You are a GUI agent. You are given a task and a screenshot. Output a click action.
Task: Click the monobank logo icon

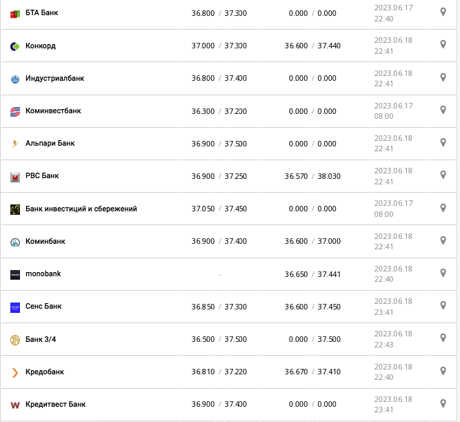tap(15, 274)
